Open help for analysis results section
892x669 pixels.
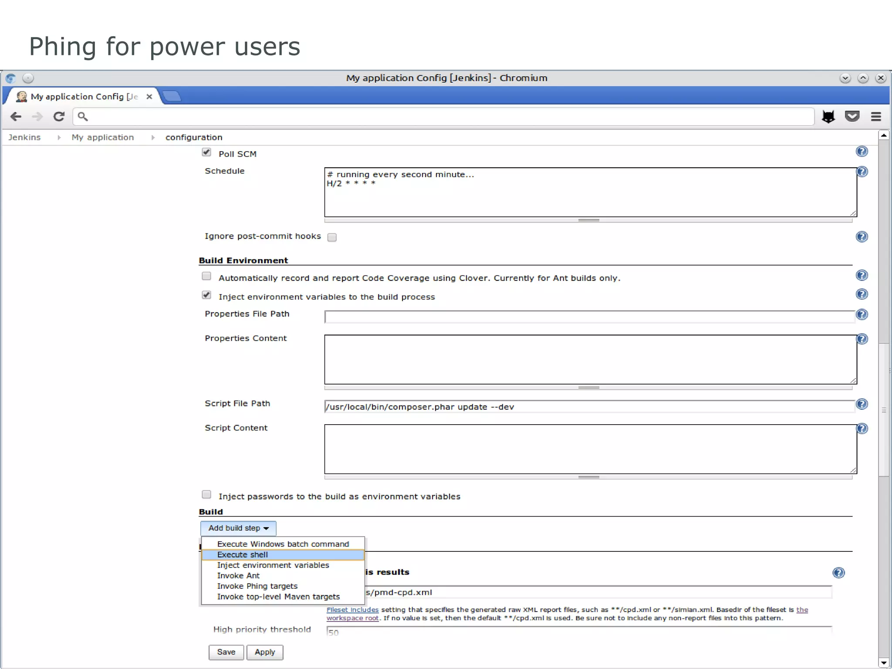pos(838,573)
